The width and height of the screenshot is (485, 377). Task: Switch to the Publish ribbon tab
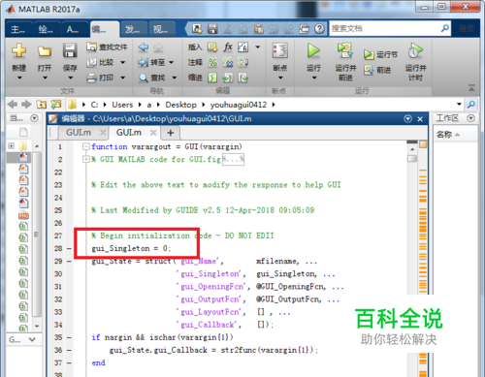point(133,29)
